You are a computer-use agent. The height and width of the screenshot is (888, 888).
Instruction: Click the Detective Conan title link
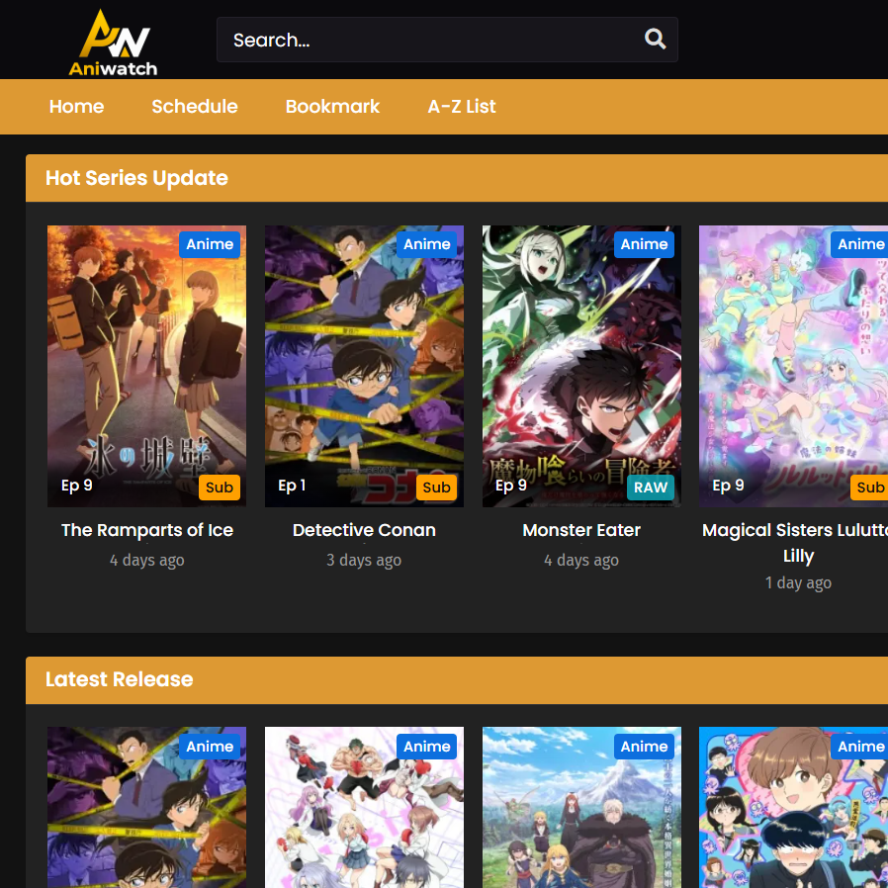tap(364, 530)
